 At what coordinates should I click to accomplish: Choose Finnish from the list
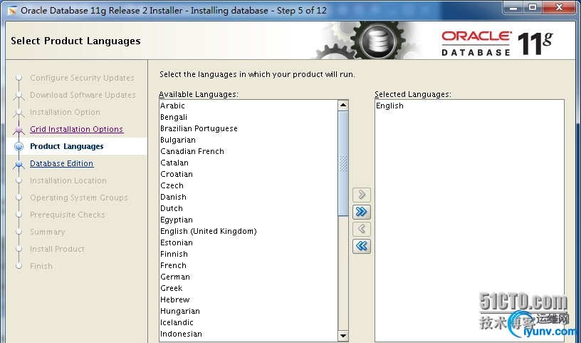coord(248,255)
